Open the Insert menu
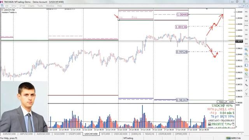Image resolution: width=249 pixels, height=140 pixels. (x=22, y=6)
